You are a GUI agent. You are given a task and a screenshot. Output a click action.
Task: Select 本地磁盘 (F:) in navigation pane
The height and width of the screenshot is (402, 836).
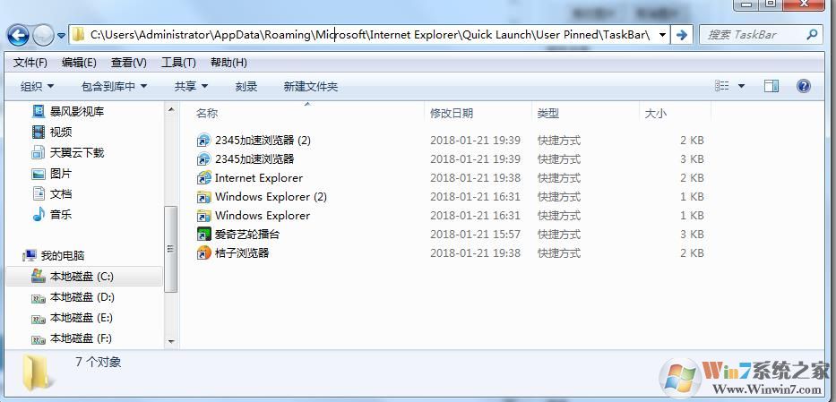[81, 338]
